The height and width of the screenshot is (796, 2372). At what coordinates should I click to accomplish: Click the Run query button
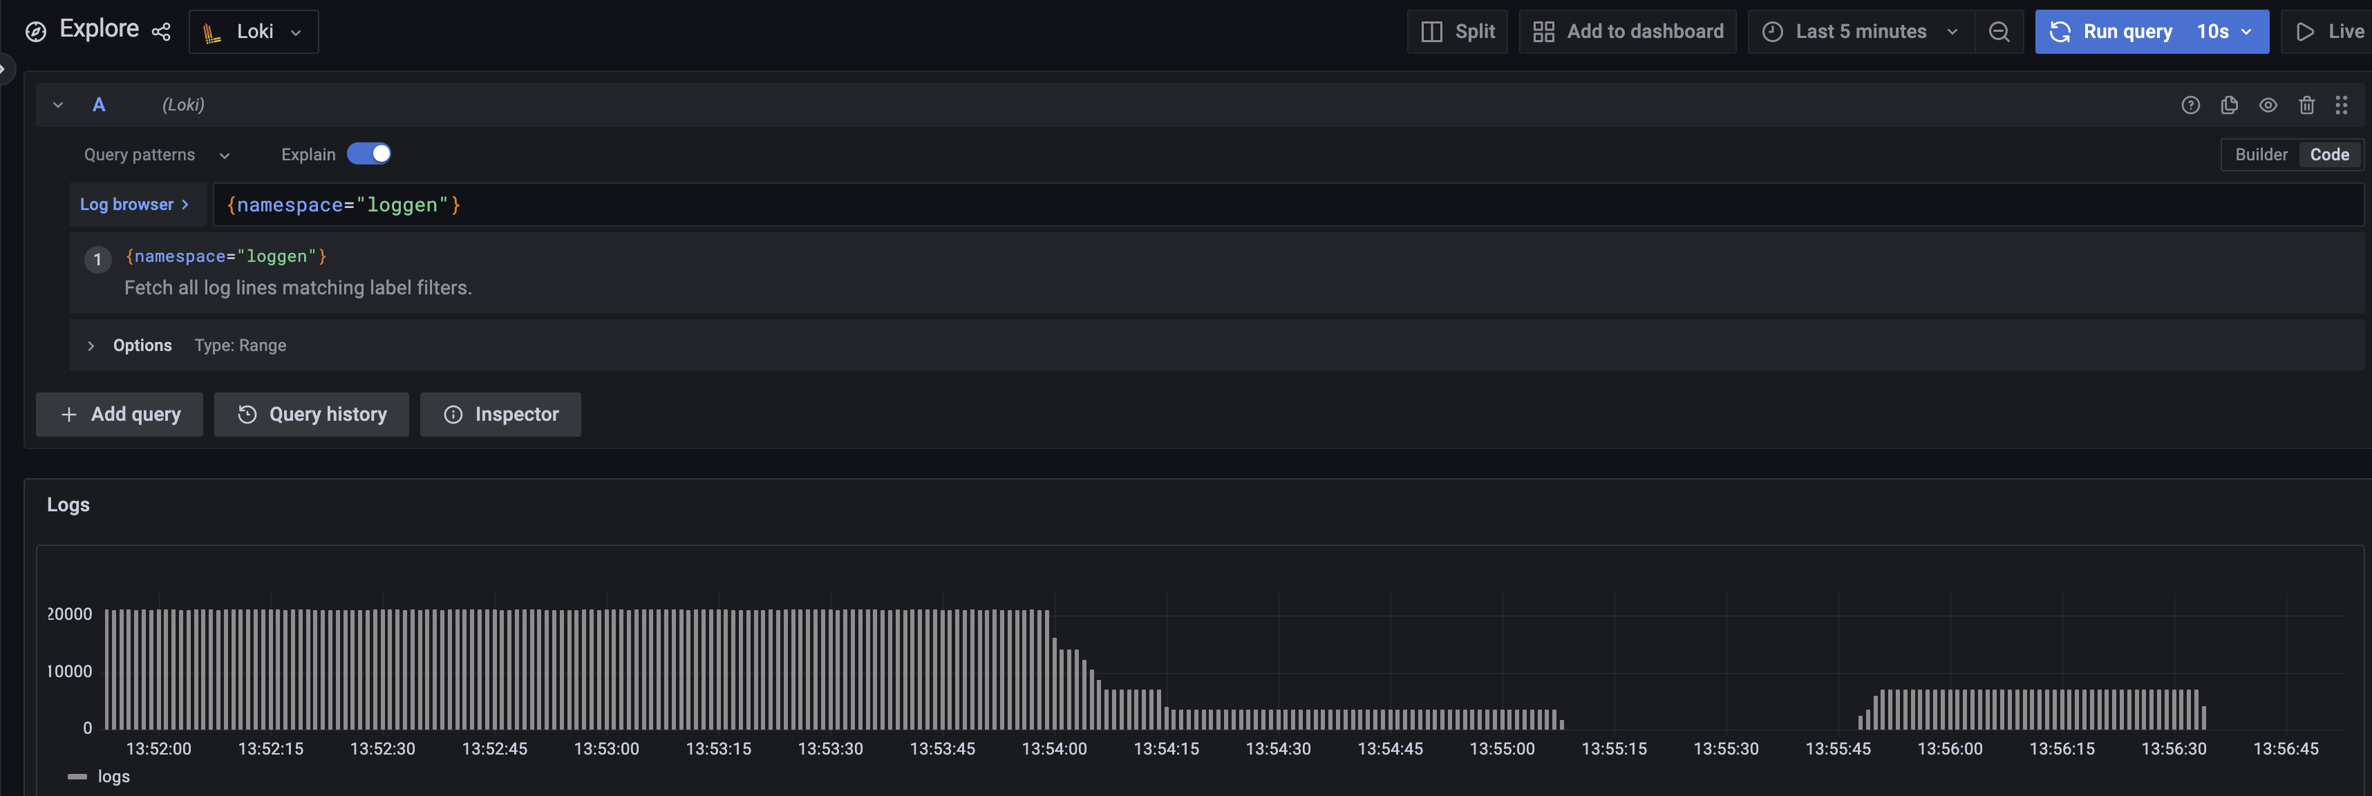tap(2127, 31)
